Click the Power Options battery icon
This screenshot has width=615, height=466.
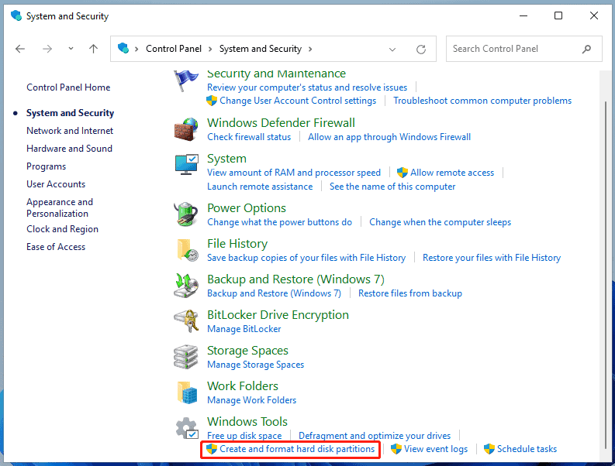[186, 214]
